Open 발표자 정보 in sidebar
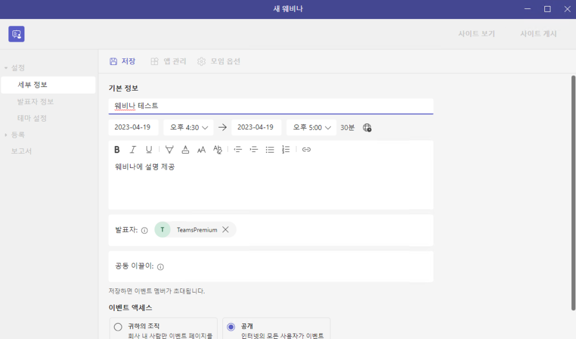576x339 pixels. [36, 102]
